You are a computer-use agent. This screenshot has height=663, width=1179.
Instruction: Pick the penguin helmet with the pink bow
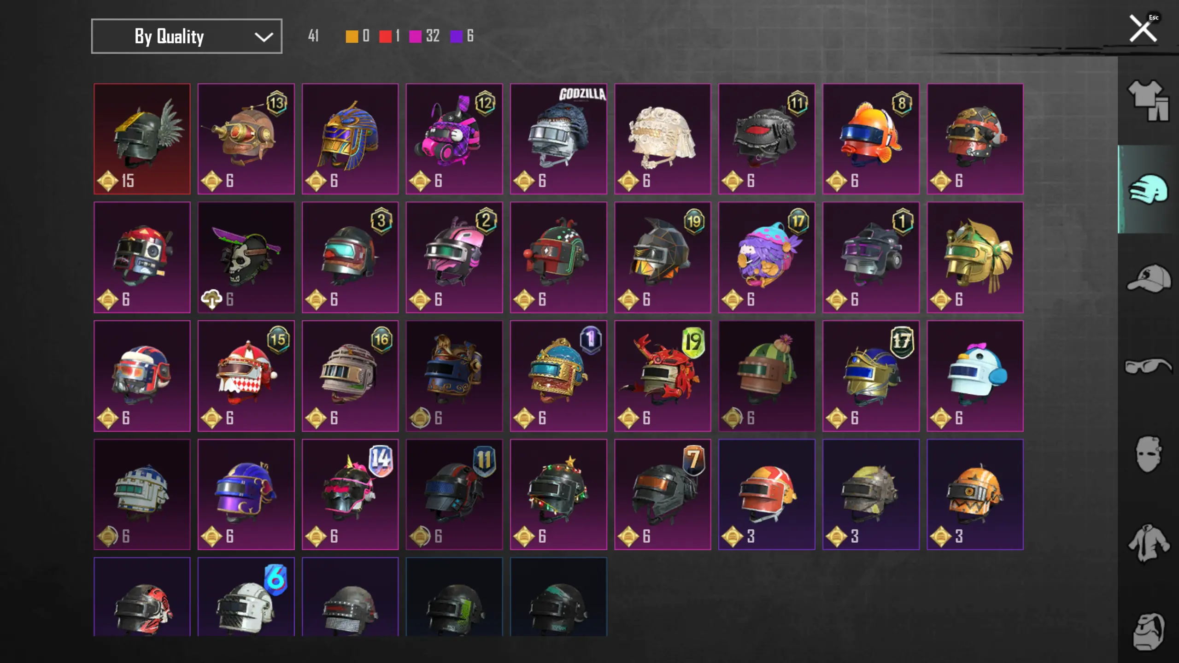click(x=975, y=376)
